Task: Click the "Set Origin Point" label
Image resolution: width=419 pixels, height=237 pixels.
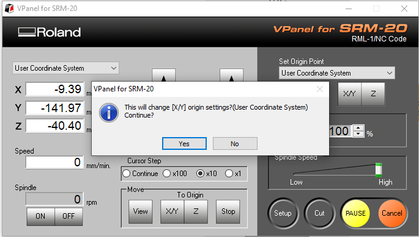Action: coord(302,62)
